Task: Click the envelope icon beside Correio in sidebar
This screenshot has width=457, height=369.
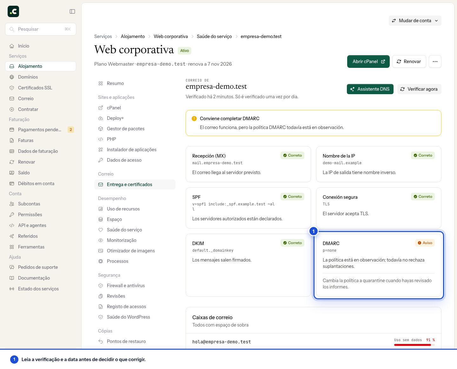Action: (12, 99)
